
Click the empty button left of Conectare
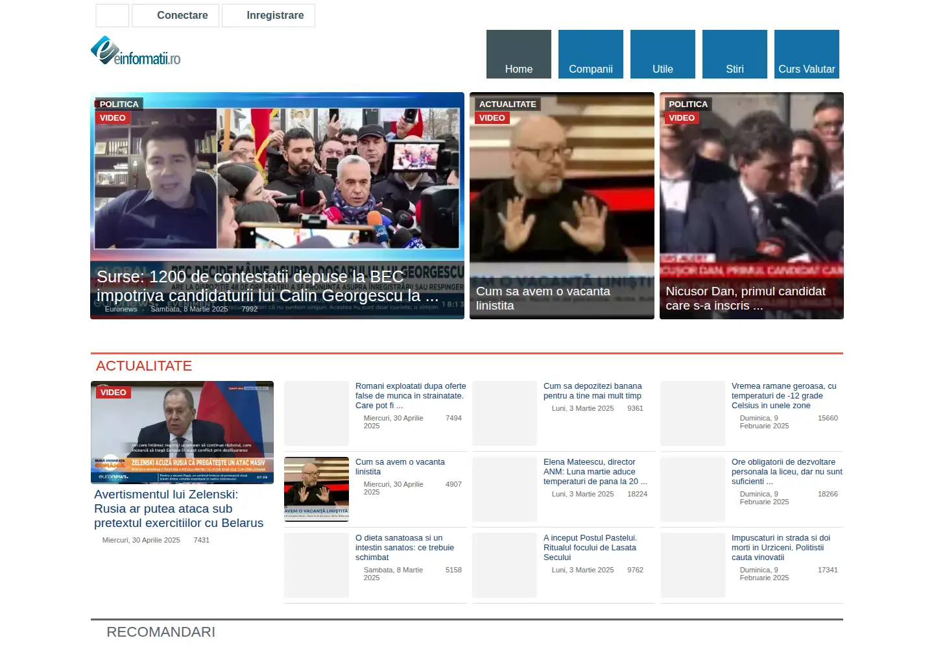pyautogui.click(x=112, y=16)
